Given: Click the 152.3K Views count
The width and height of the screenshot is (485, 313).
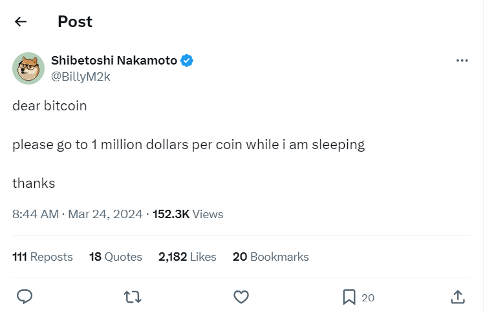Looking at the screenshot, I should tap(188, 214).
